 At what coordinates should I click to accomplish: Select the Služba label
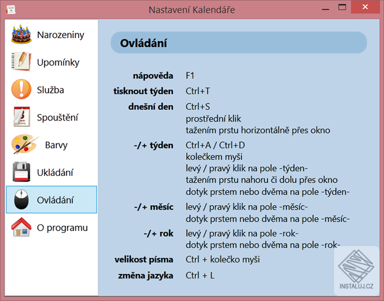tap(50, 90)
